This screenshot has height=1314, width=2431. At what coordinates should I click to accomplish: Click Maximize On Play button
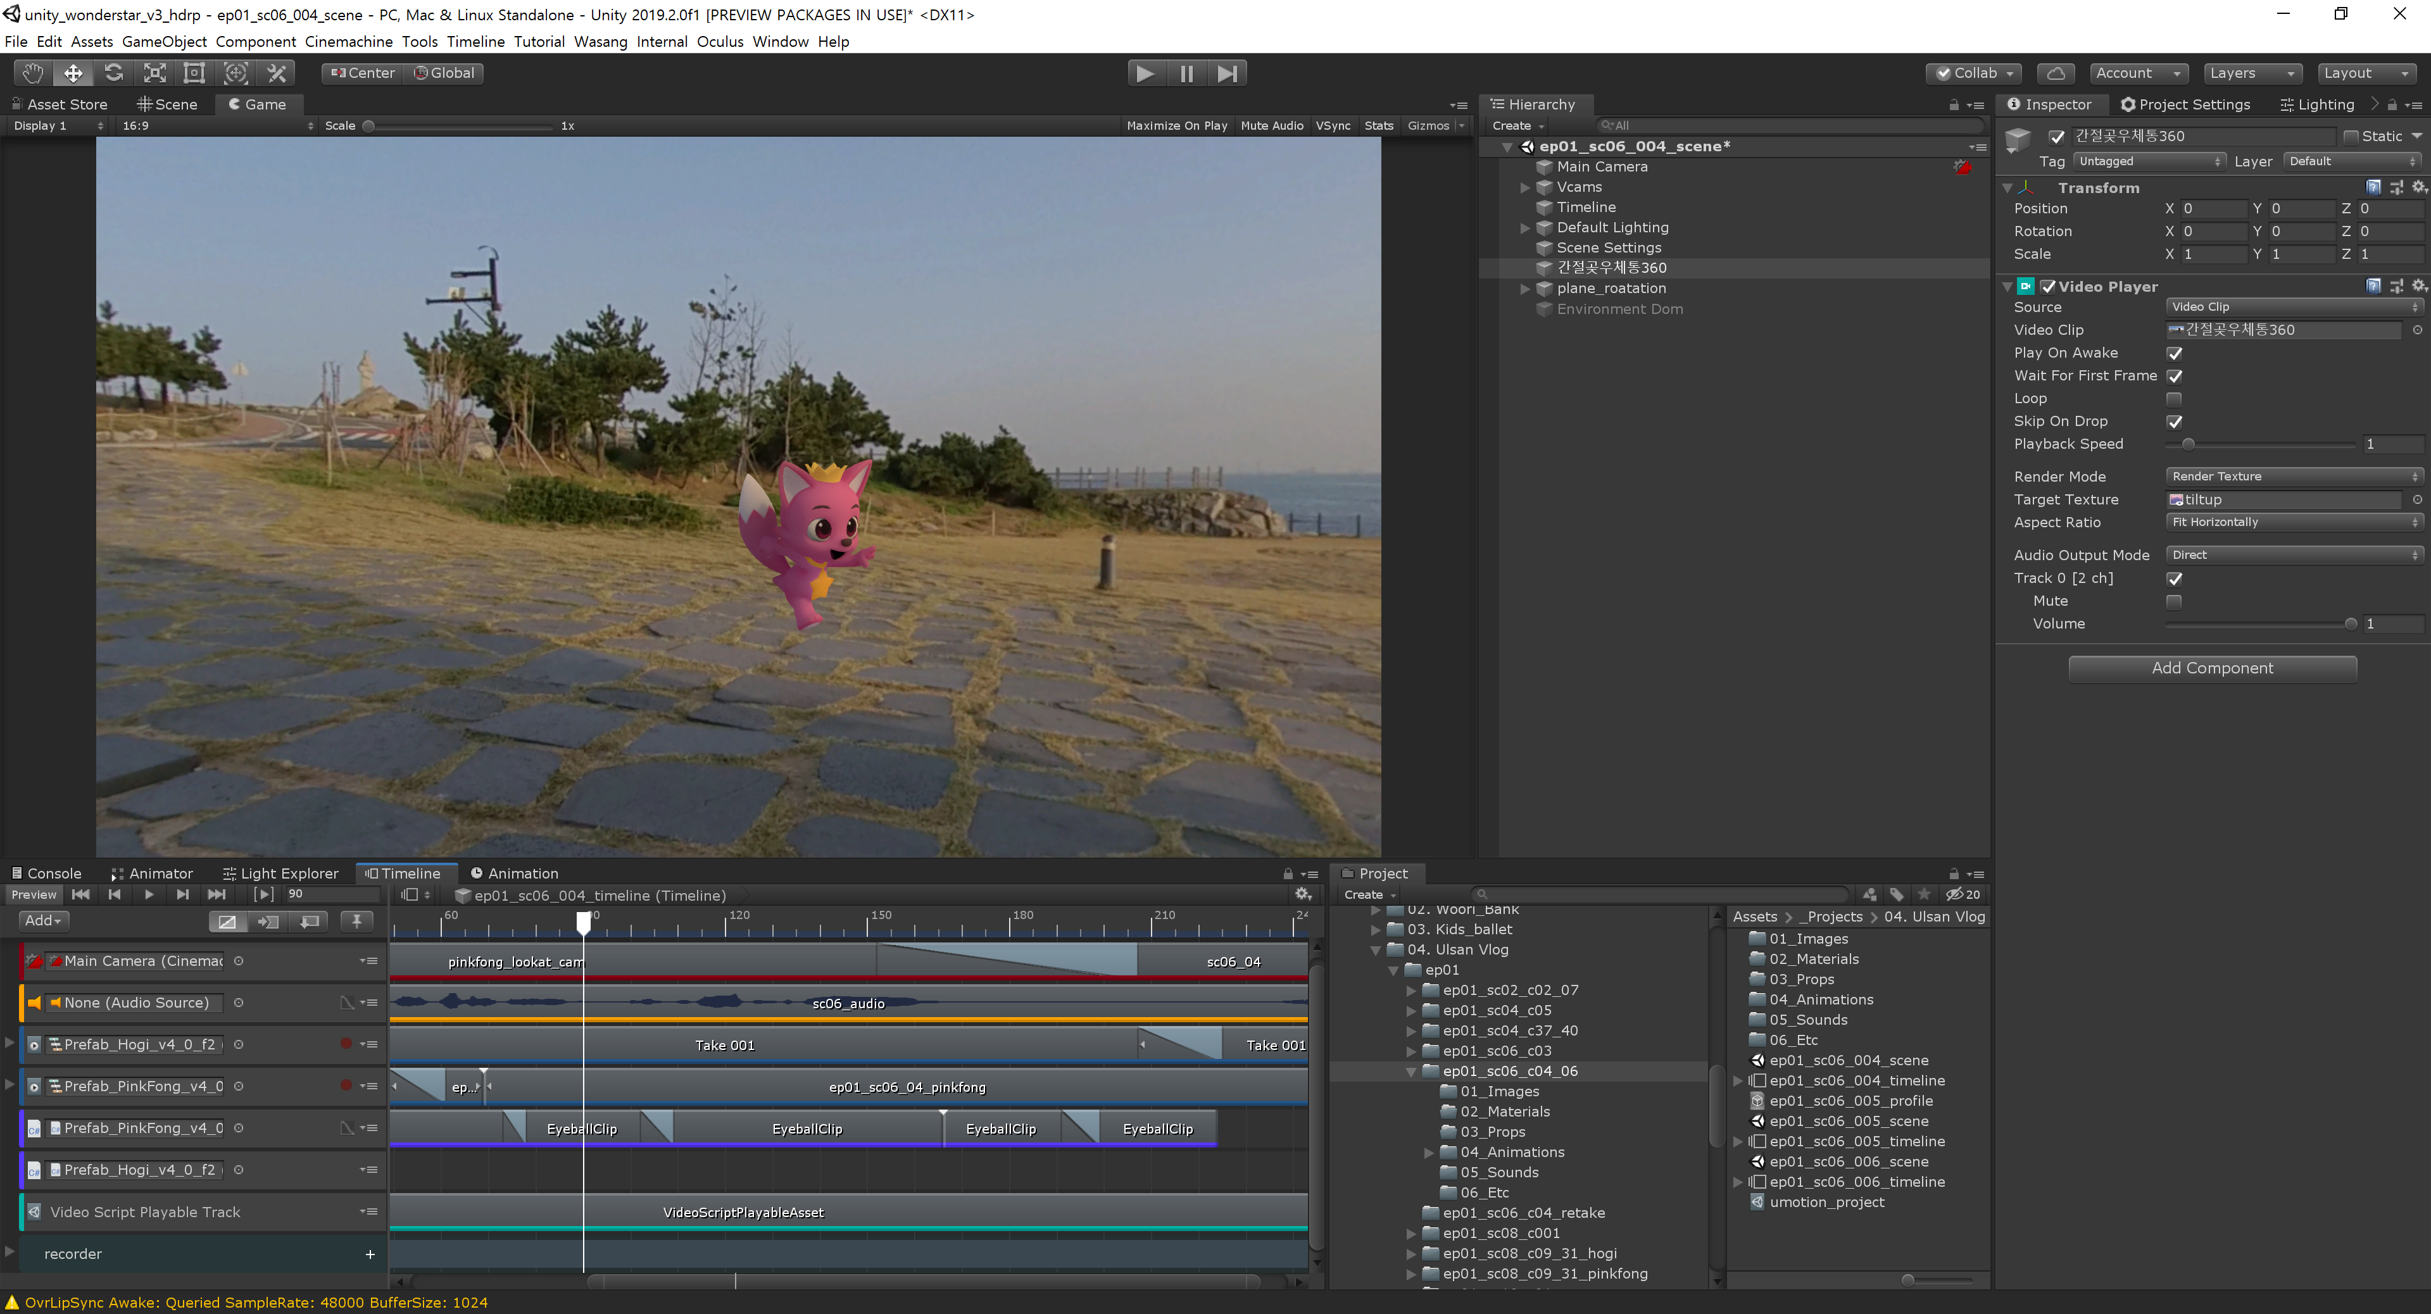pyautogui.click(x=1177, y=125)
